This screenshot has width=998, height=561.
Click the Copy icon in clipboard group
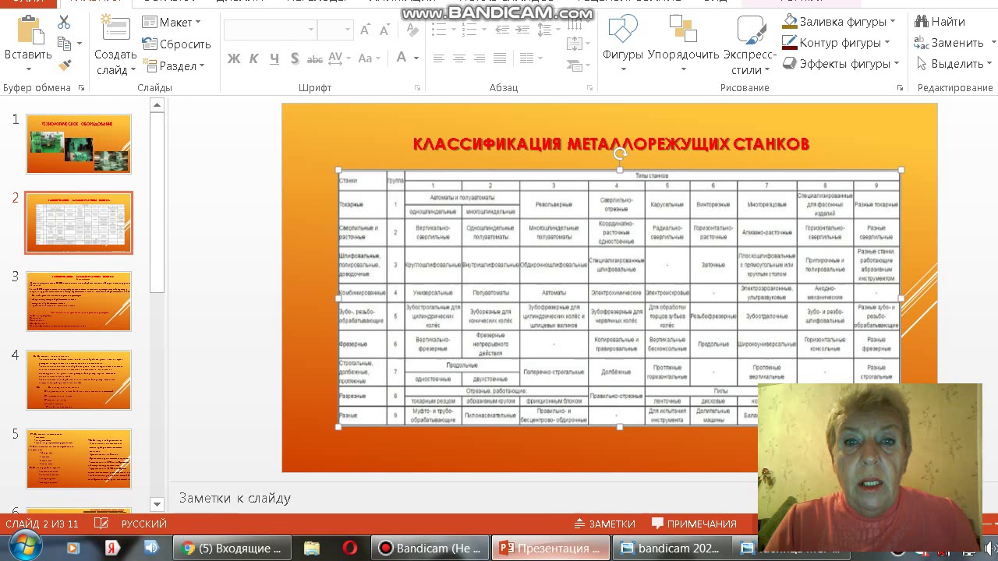click(x=64, y=44)
